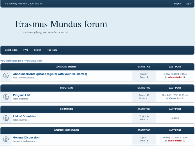Open the Program List forum
The width and height of the screenshot is (195, 146).
(x=22, y=95)
